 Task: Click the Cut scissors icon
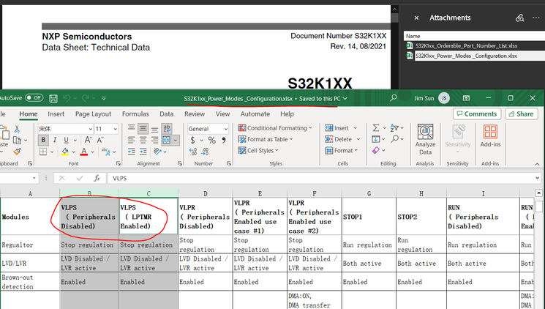click(x=17, y=129)
